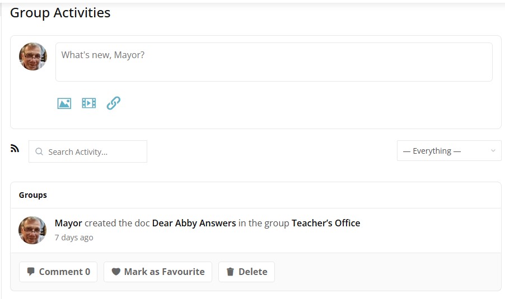Click the search magnifier icon
The height and width of the screenshot is (299, 505).
pos(39,151)
